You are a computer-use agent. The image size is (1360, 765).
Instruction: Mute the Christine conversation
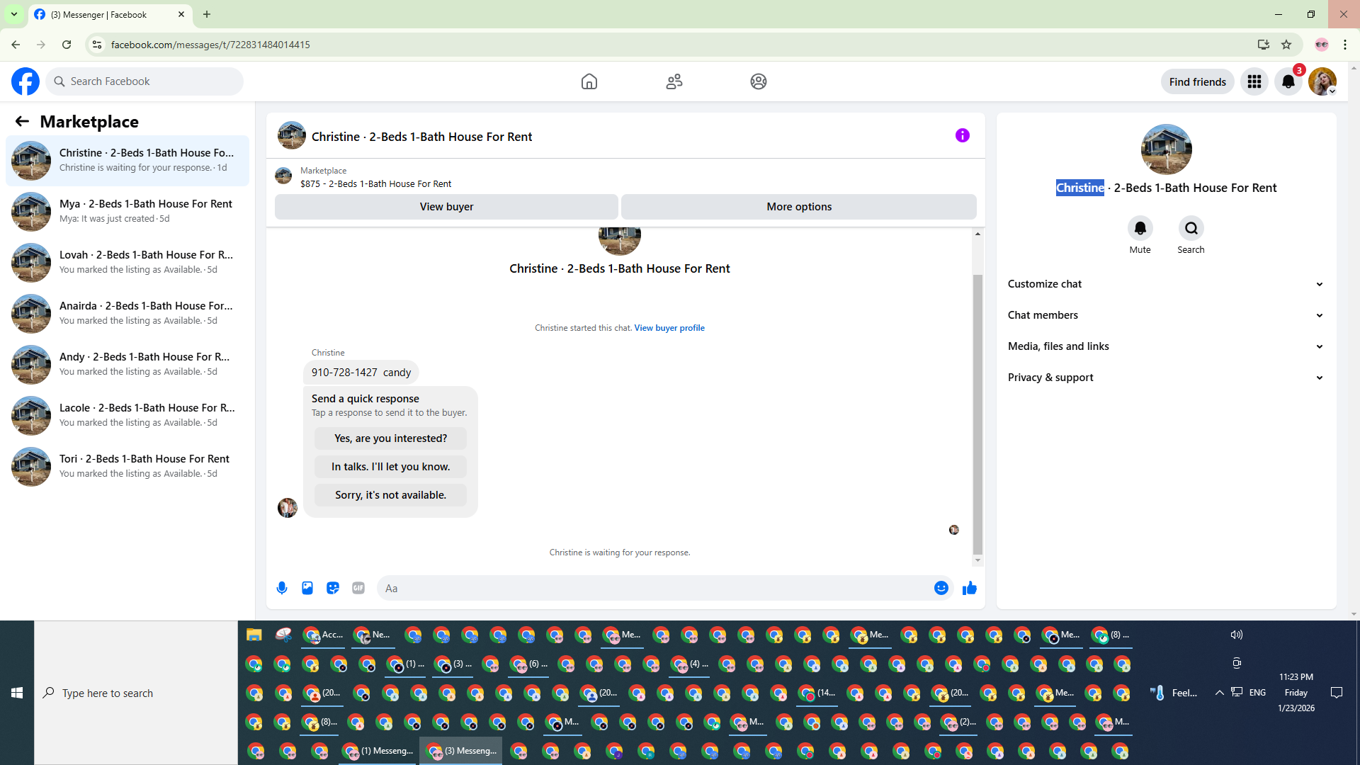(x=1140, y=228)
